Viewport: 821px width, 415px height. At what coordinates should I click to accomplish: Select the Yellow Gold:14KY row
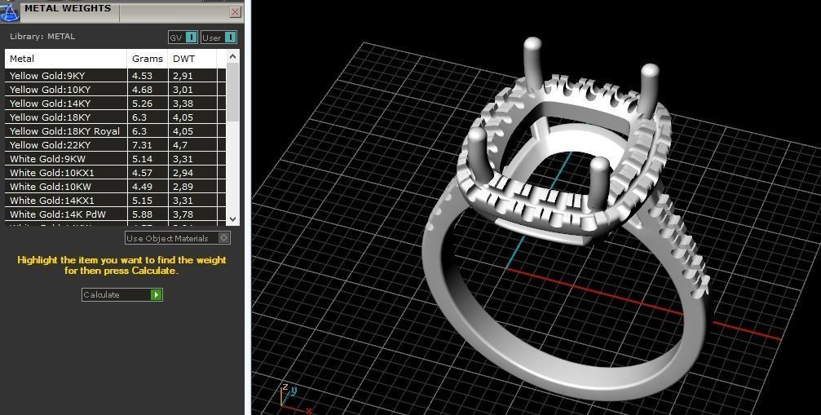[x=115, y=103]
